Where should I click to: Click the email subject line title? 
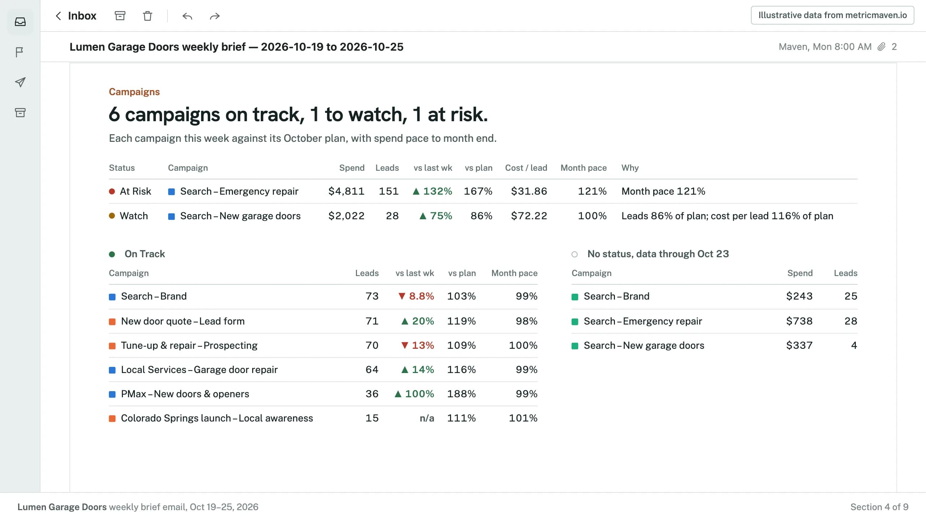[237, 47]
